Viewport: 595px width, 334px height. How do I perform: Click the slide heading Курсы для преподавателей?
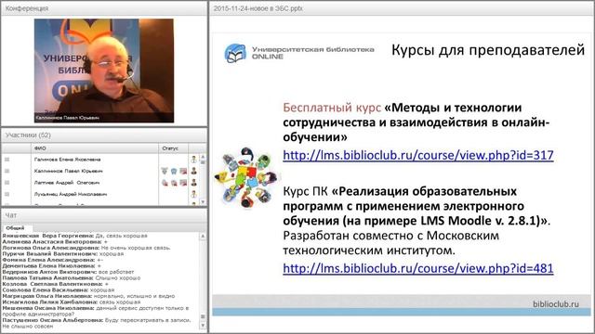coord(488,50)
